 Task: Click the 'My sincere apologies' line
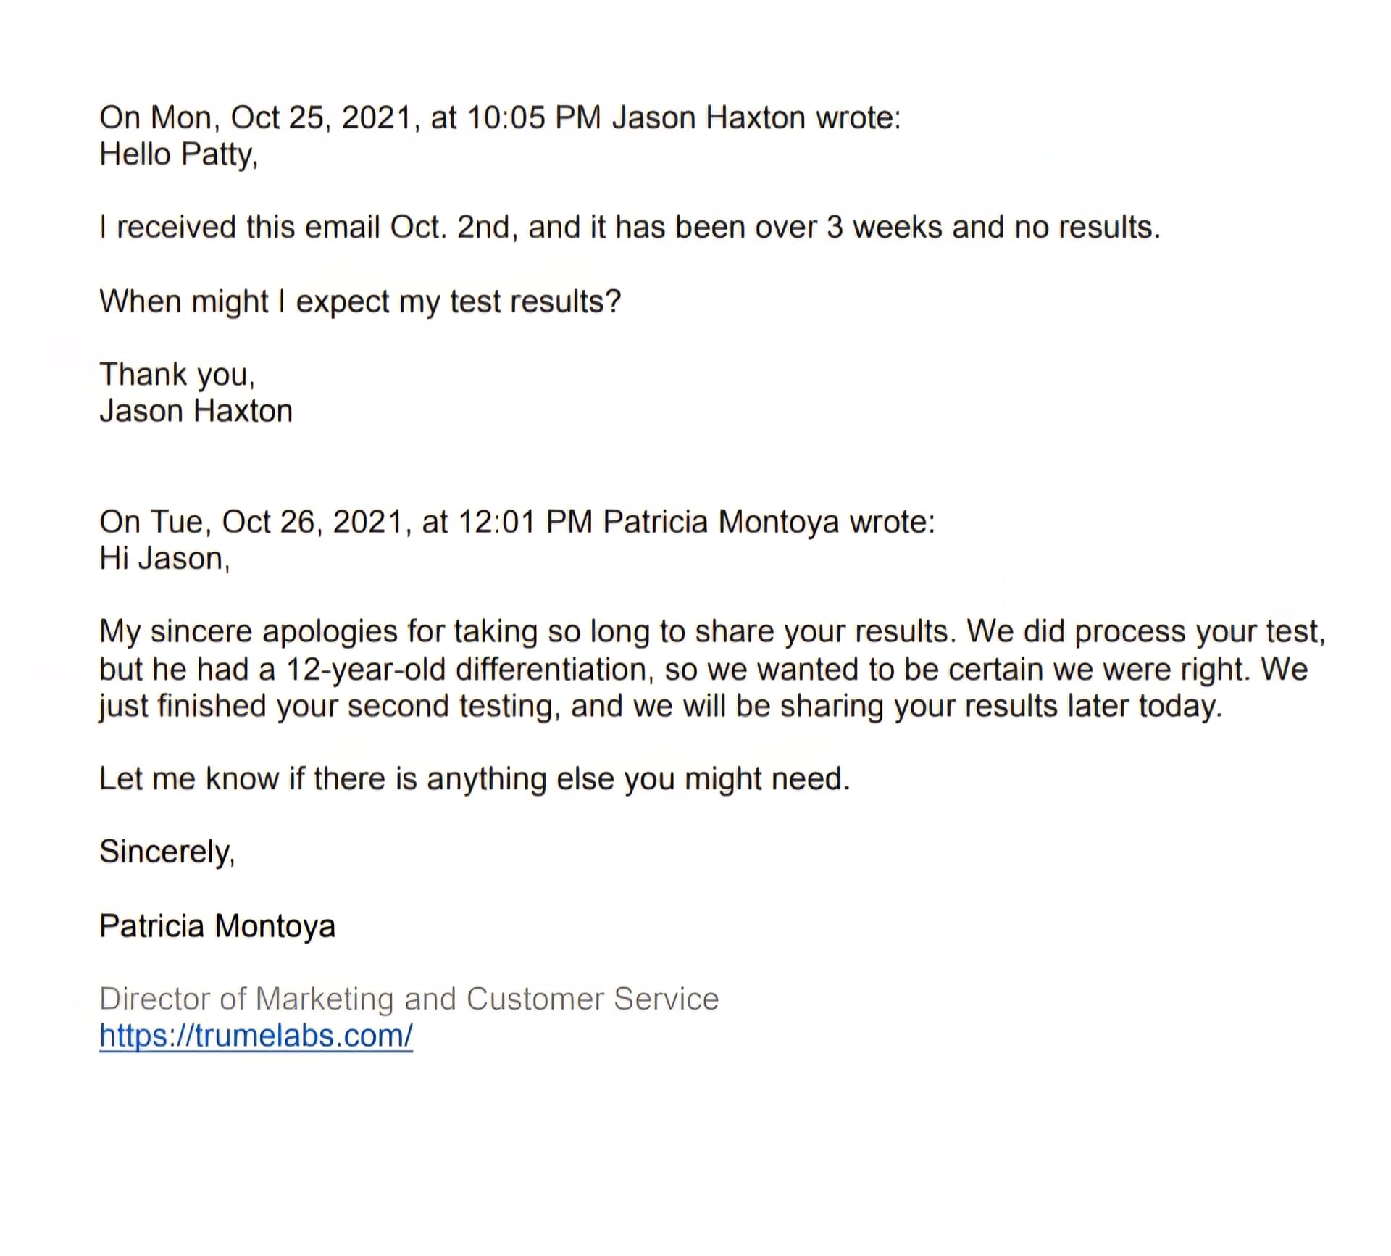(x=712, y=632)
